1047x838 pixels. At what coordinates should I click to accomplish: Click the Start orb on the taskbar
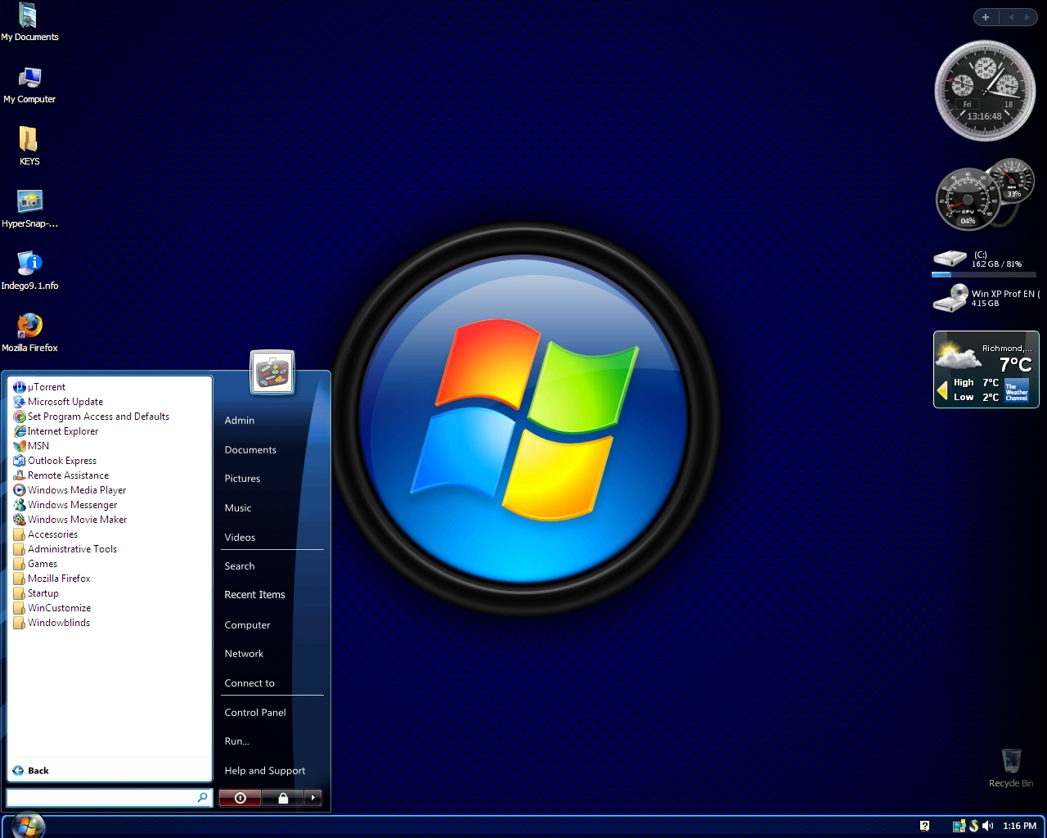pos(28,825)
